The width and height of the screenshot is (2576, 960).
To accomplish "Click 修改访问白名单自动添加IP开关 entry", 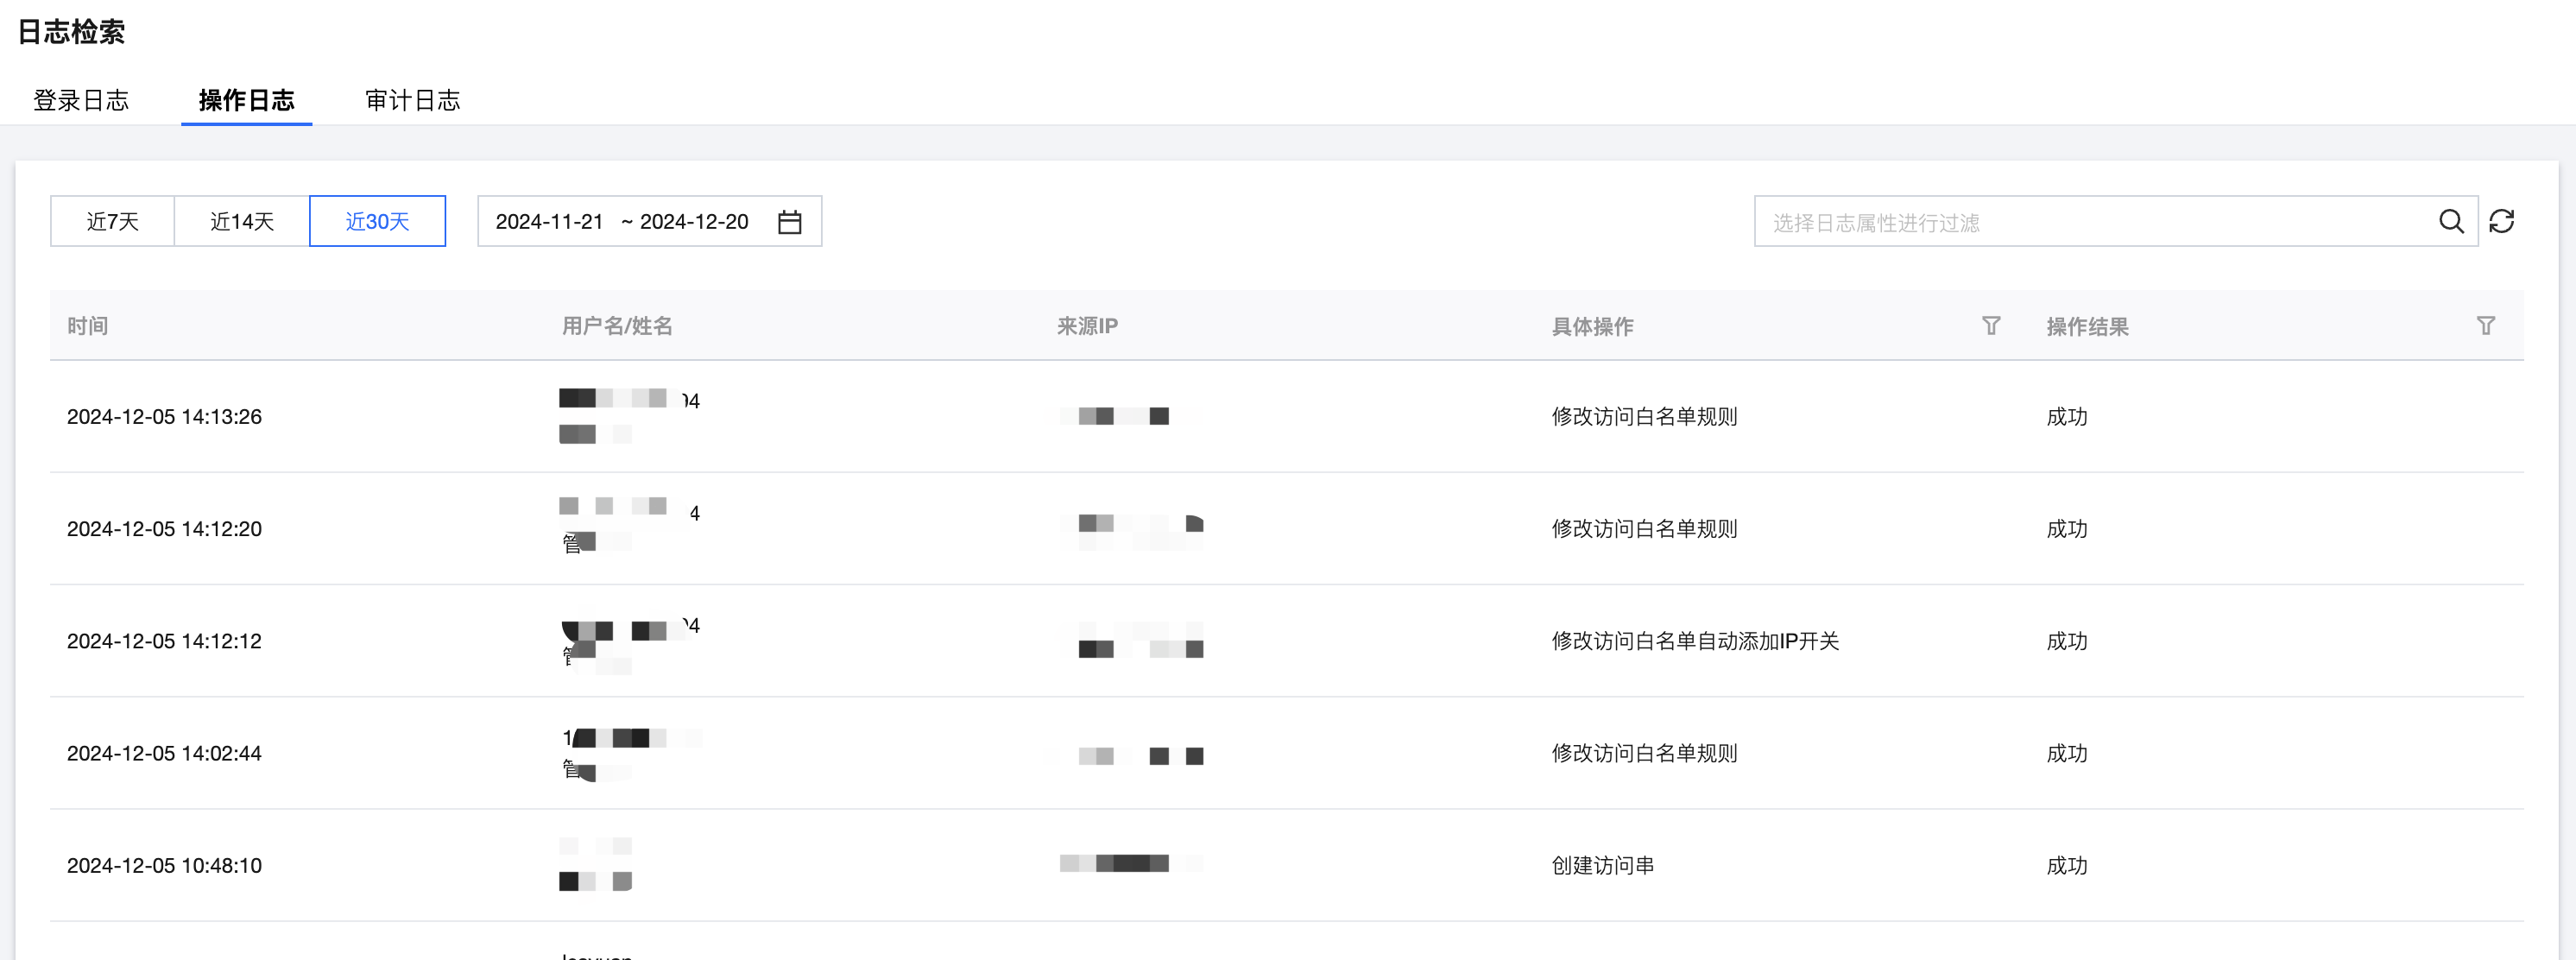I will coord(1695,641).
